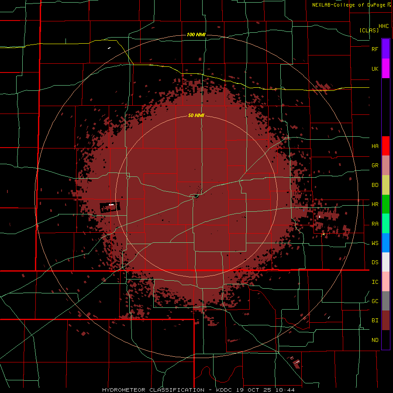Click the HR legend label
The image size is (393, 393).
click(x=375, y=204)
